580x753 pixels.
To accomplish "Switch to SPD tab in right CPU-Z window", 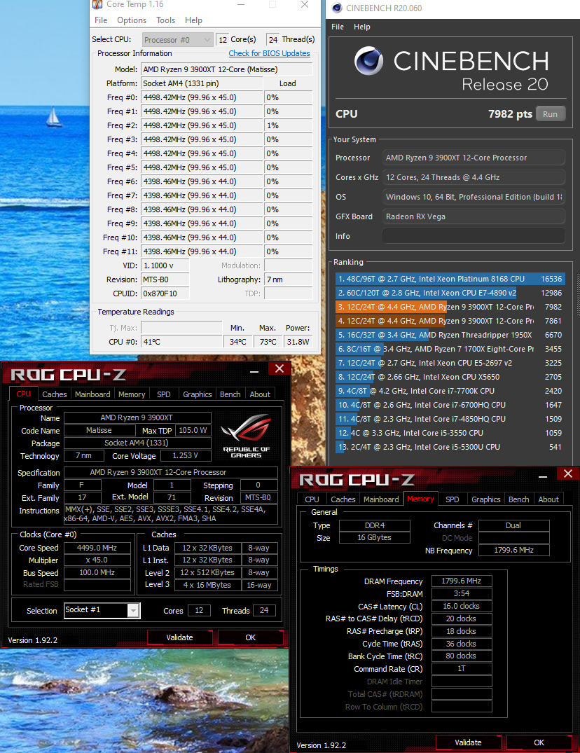I will [x=453, y=499].
